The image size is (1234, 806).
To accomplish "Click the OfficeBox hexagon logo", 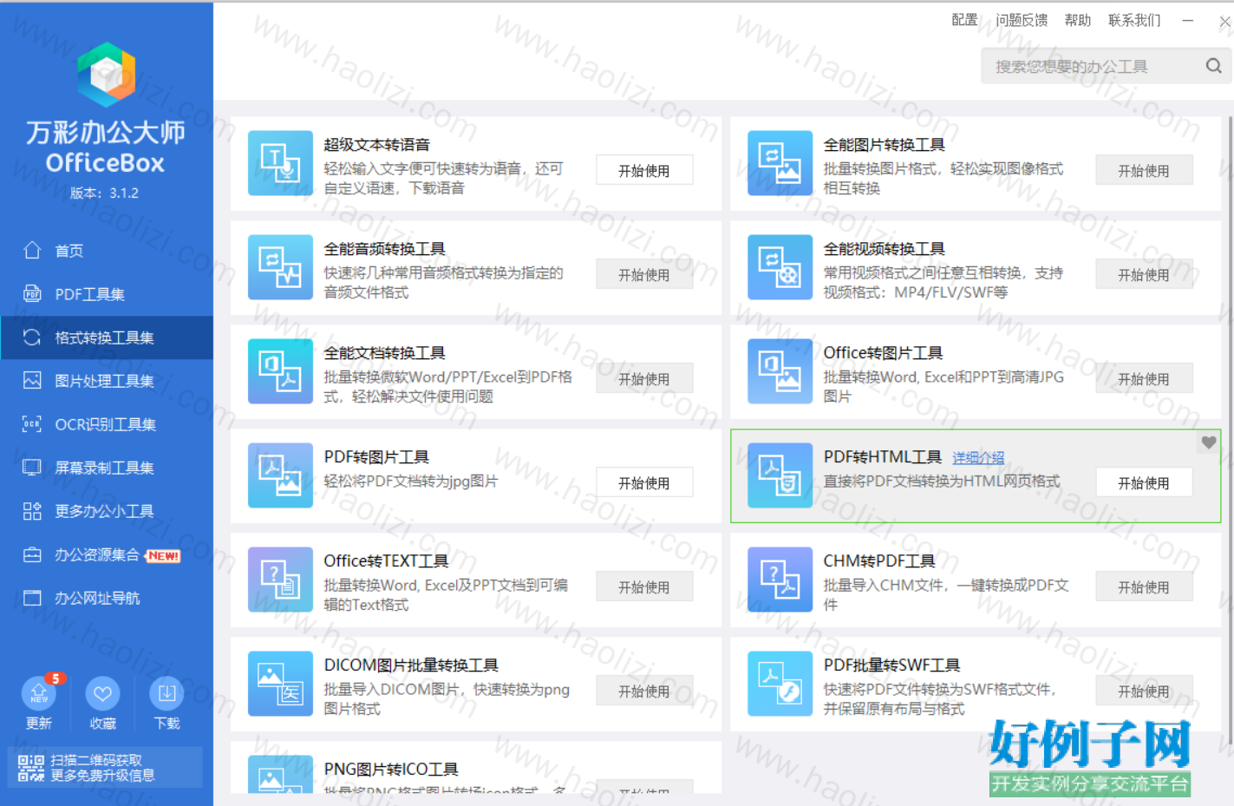I will click(106, 75).
